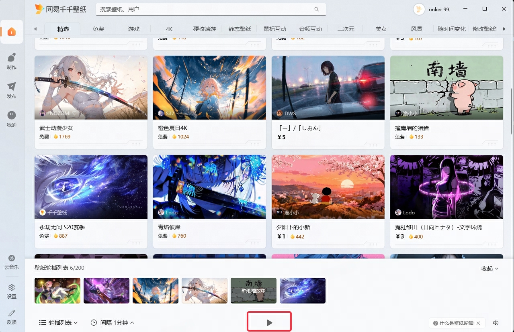Open author 千千壁纸 on 永劫无间 card
Image resolution: width=514 pixels, height=332 pixels.
click(53, 212)
